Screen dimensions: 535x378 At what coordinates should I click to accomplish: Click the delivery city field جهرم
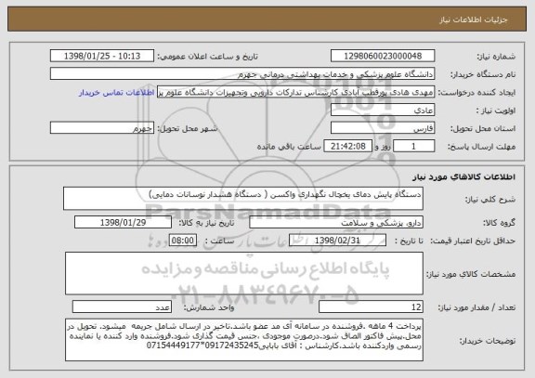pos(102,128)
